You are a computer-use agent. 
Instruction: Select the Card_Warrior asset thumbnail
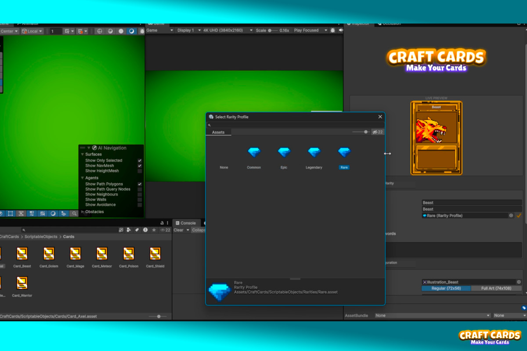pos(22,283)
